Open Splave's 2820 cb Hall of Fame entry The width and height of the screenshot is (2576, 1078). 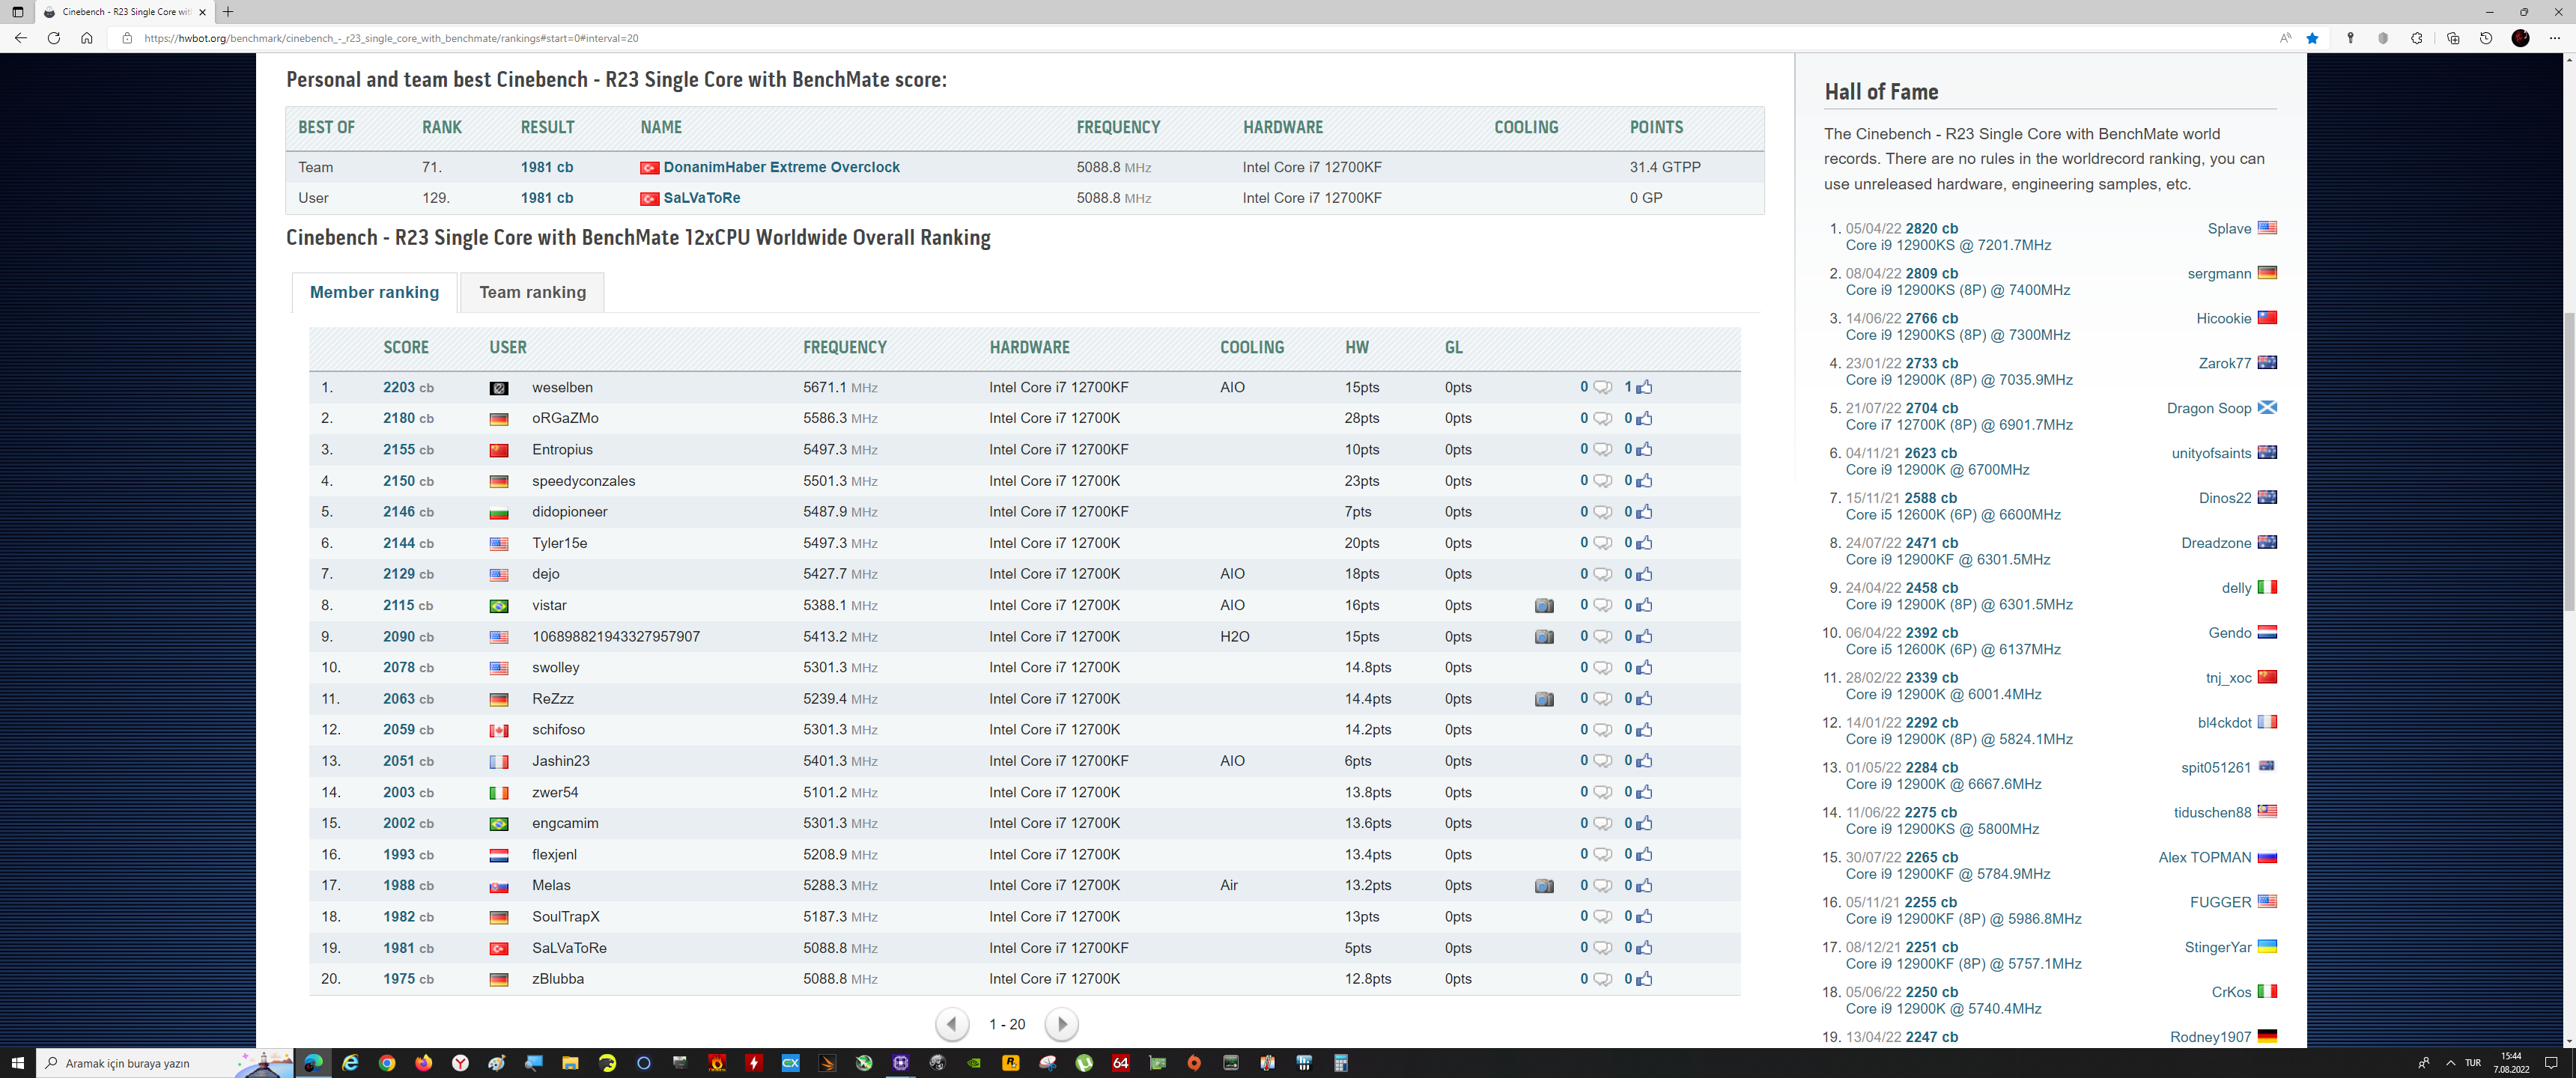coord(1931,229)
